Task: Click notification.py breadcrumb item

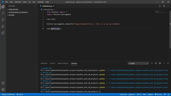Action: coord(48,10)
